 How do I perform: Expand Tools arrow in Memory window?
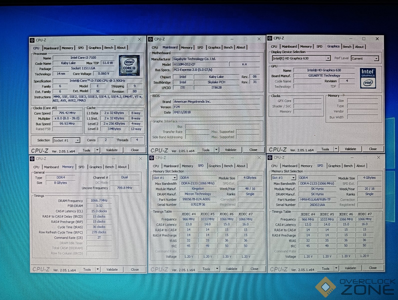pyautogui.click(x=98, y=269)
